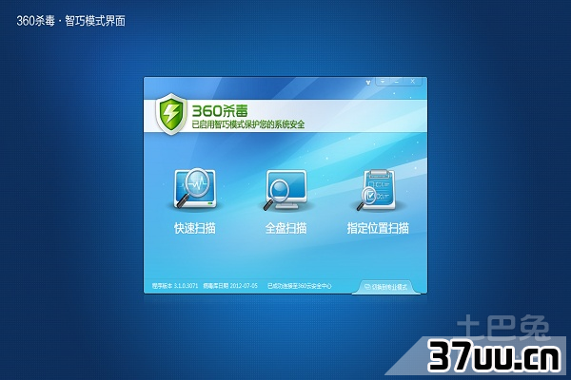The width and height of the screenshot is (571, 380).
Task: Close the 360杀毒 window
Action: tap(413, 82)
